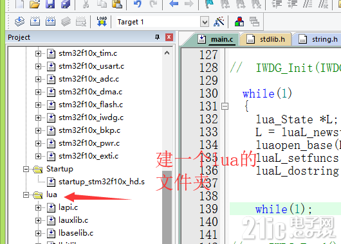Save the current file

(50, 4)
